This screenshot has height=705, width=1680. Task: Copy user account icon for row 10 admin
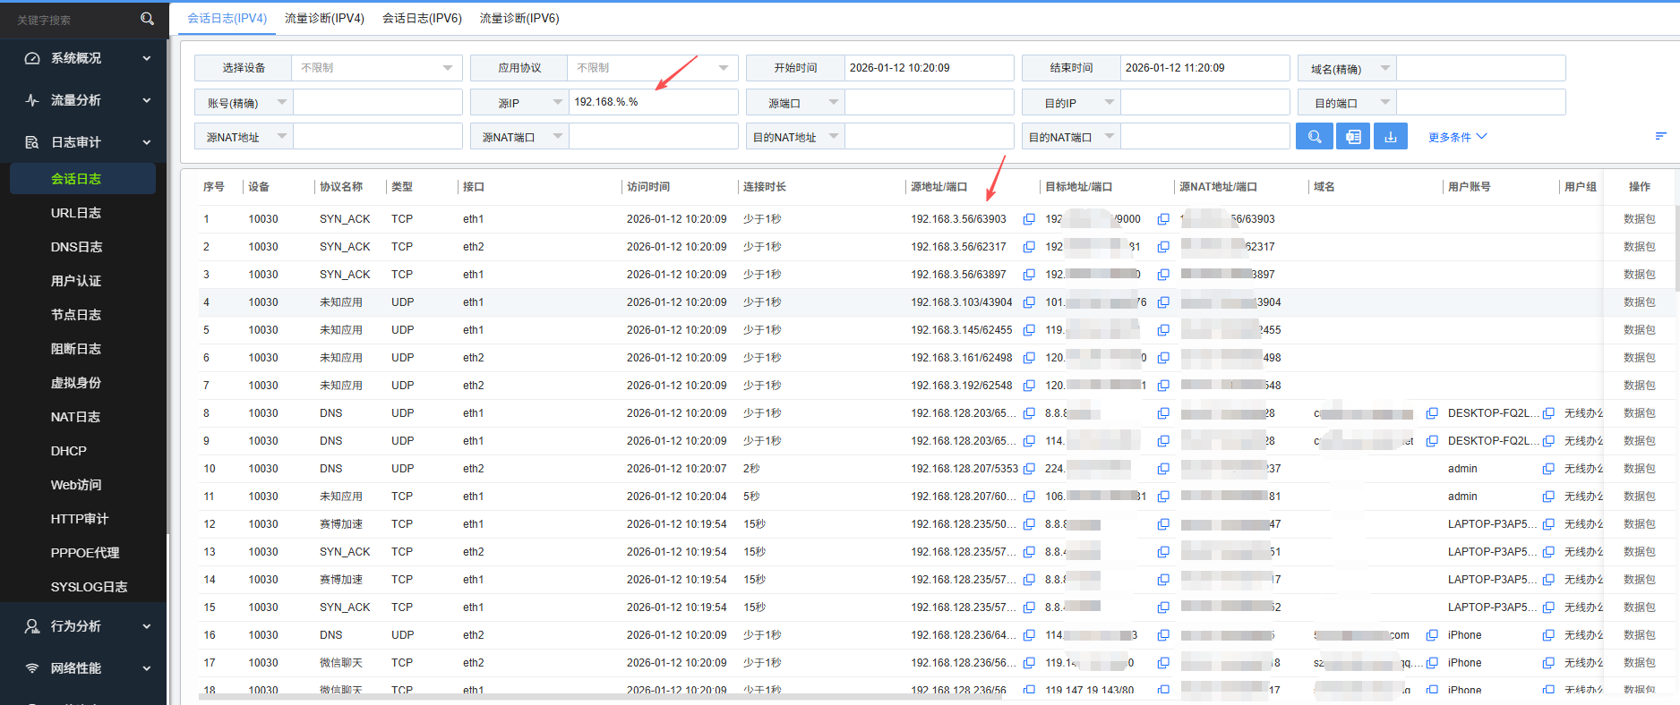pyautogui.click(x=1548, y=469)
